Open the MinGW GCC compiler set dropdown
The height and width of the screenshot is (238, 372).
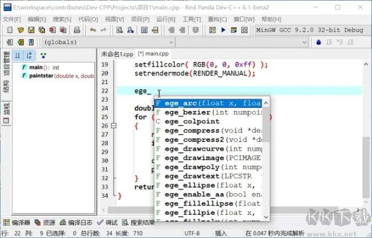click(310, 30)
